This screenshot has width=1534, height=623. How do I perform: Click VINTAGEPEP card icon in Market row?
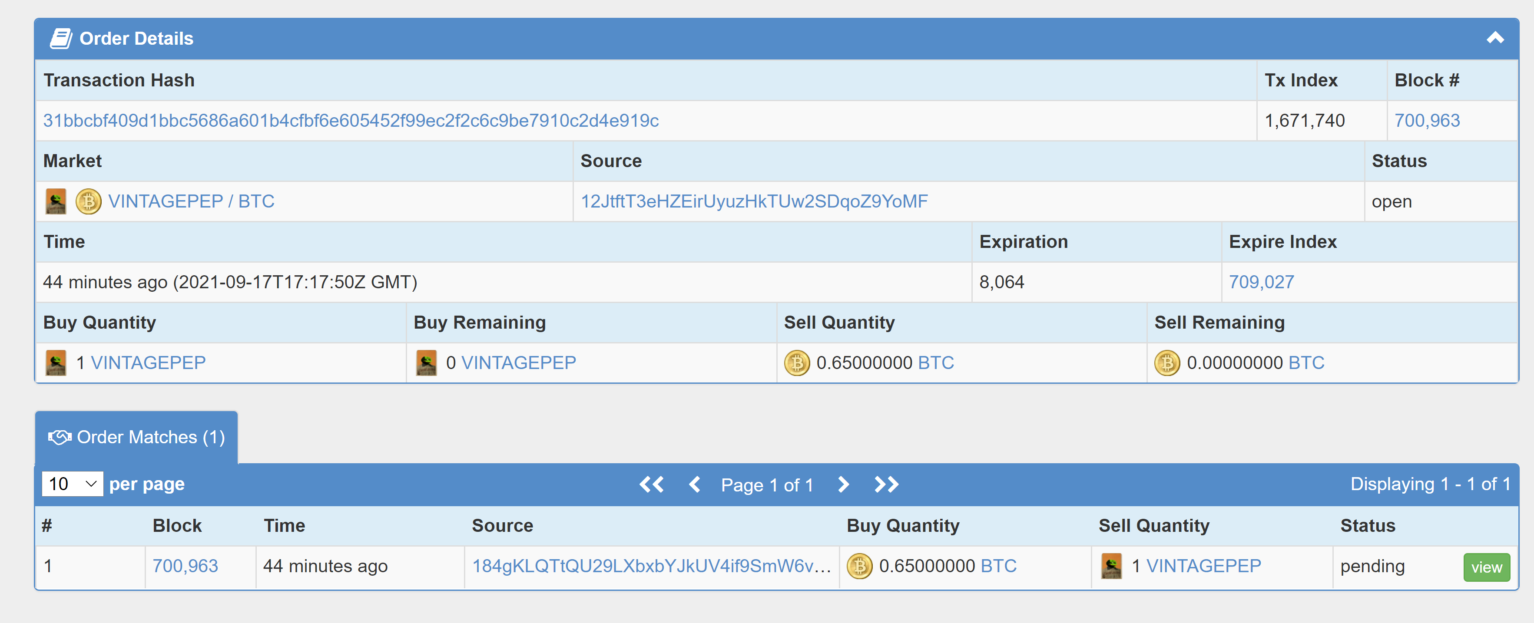(56, 202)
